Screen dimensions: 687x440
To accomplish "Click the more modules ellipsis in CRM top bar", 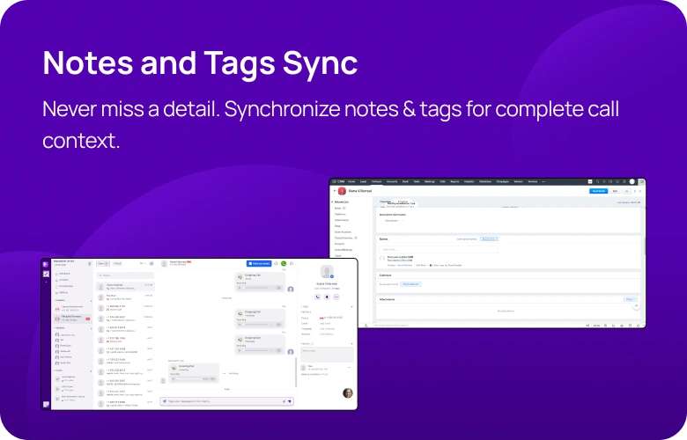I will 543,181.
